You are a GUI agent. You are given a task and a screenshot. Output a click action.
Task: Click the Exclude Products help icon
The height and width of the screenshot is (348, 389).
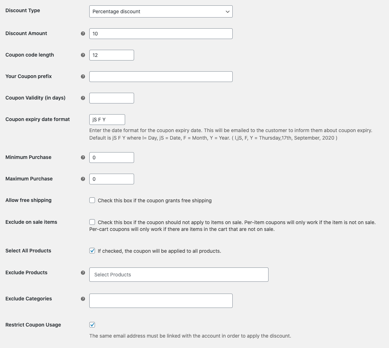click(83, 273)
